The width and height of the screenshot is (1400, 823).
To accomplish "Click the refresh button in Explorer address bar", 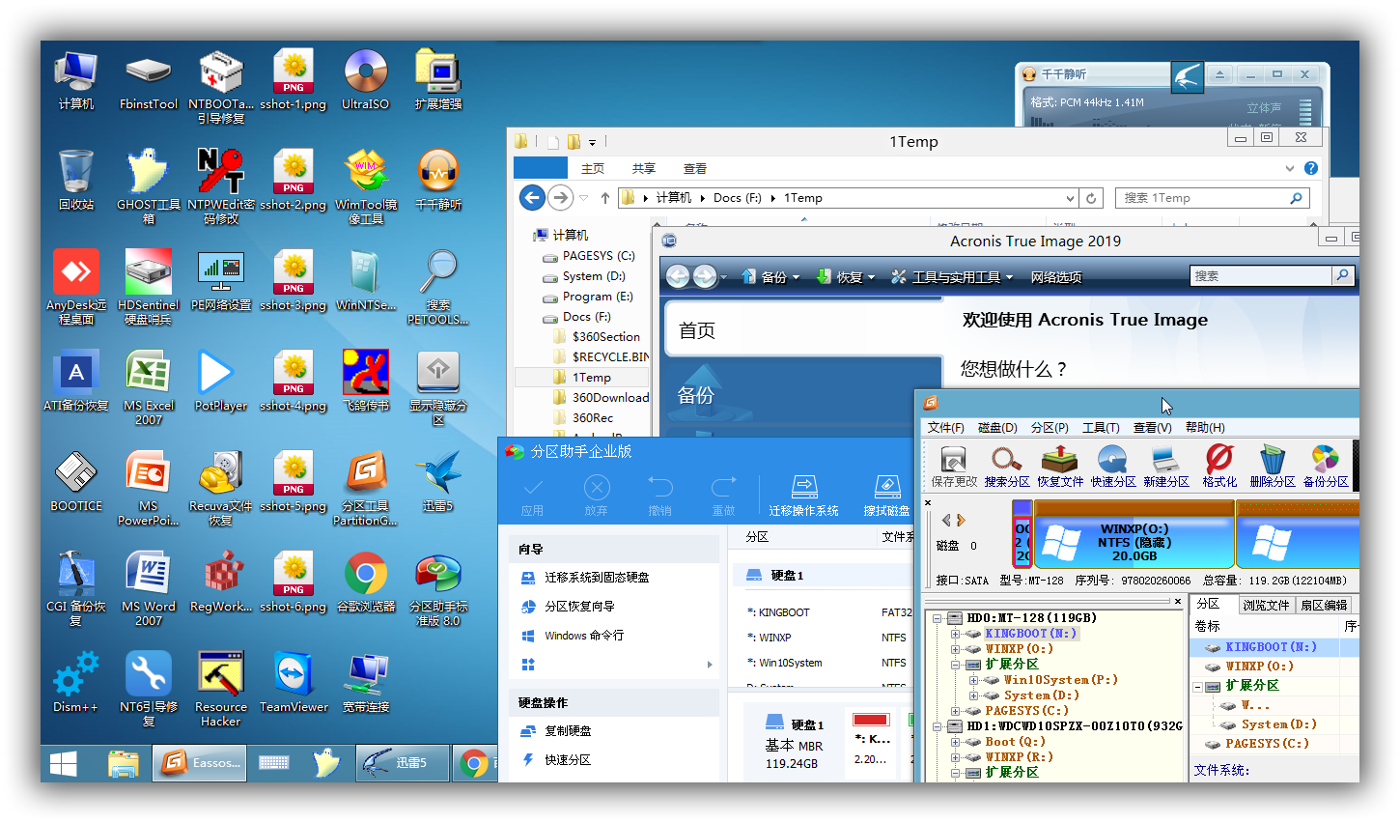I will [x=1091, y=198].
